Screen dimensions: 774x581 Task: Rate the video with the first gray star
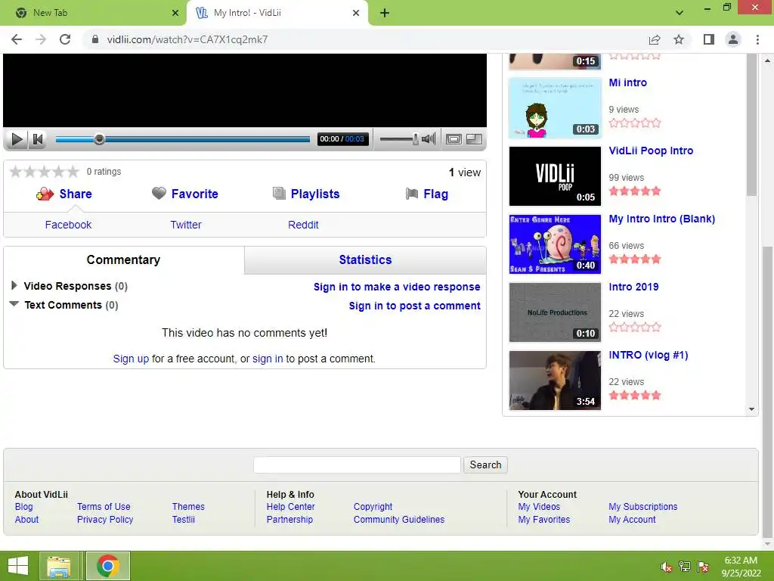(16, 172)
